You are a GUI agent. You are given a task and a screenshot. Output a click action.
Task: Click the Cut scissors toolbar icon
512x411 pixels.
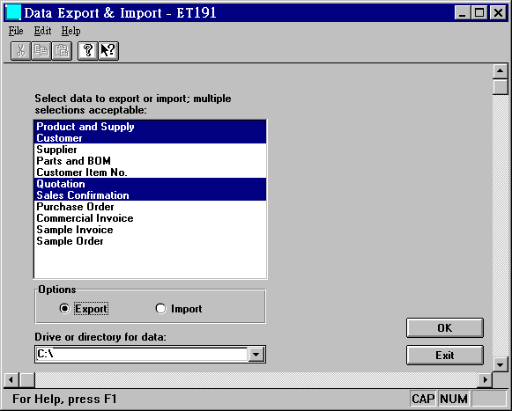point(21,51)
